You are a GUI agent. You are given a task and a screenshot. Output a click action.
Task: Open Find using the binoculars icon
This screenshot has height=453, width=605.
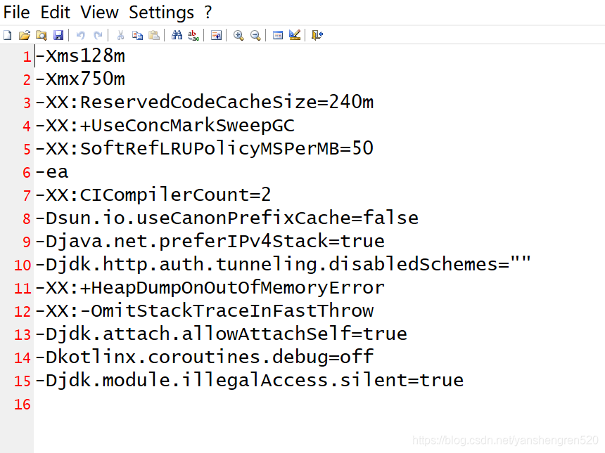click(x=177, y=35)
